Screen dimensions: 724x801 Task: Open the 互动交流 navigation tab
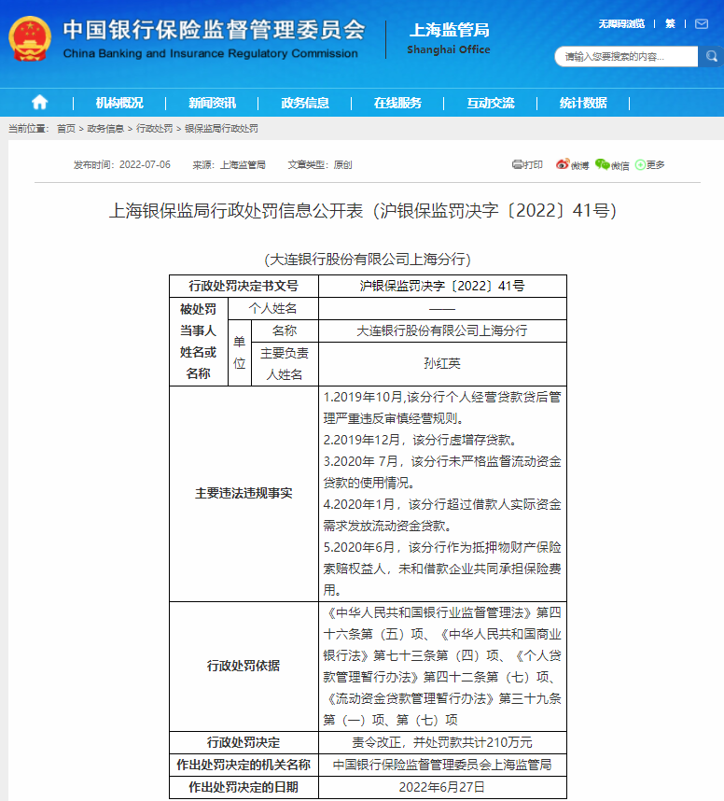coord(491,103)
